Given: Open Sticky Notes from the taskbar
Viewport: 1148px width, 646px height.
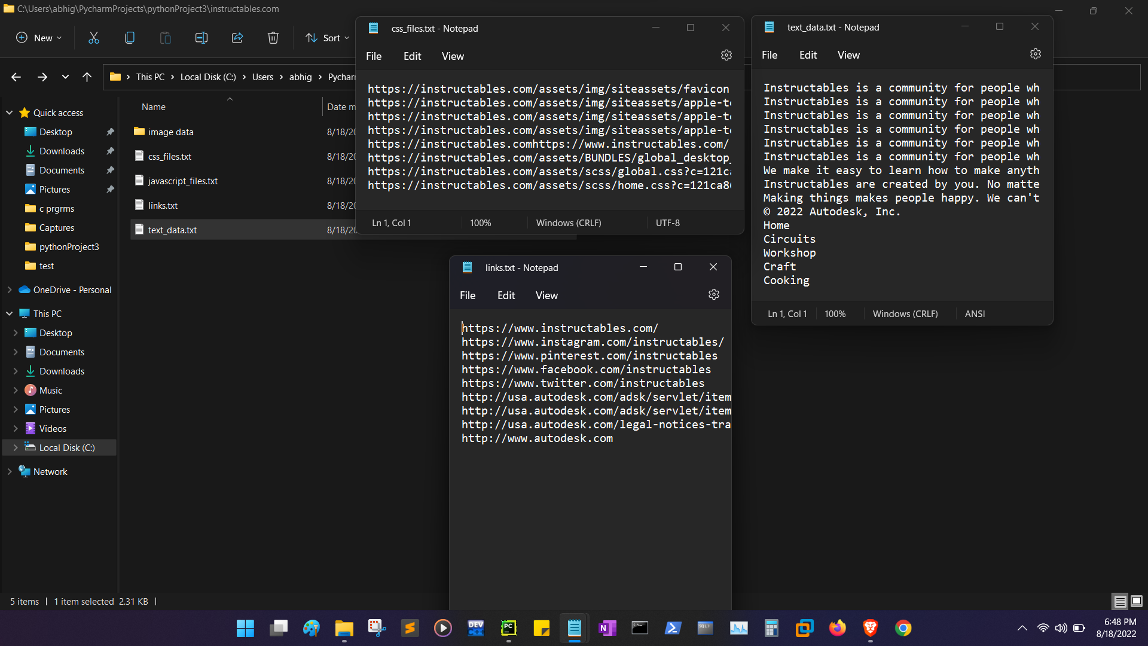Looking at the screenshot, I should tap(541, 628).
